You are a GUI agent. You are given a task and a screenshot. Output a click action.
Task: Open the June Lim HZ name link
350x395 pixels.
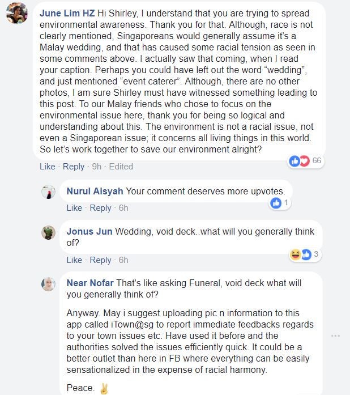click(x=67, y=13)
